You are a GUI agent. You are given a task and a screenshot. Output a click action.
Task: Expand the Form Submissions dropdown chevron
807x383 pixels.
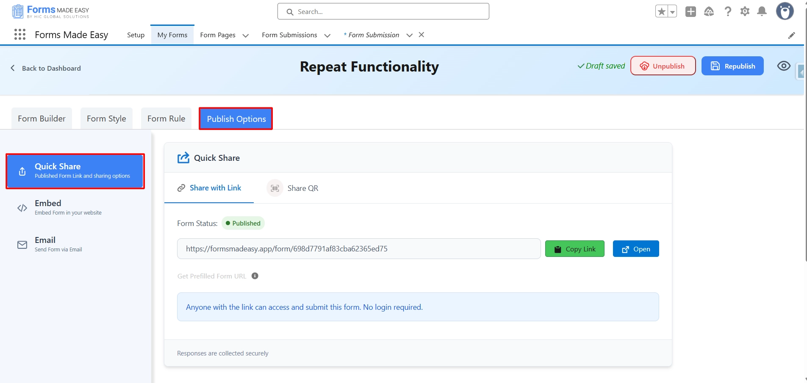click(x=327, y=36)
